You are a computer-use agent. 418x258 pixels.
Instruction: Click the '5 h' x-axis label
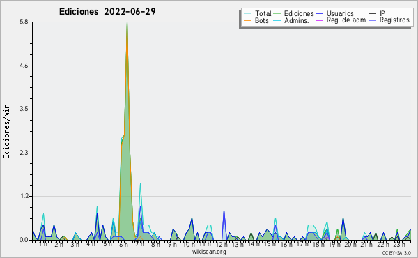(x=107, y=244)
